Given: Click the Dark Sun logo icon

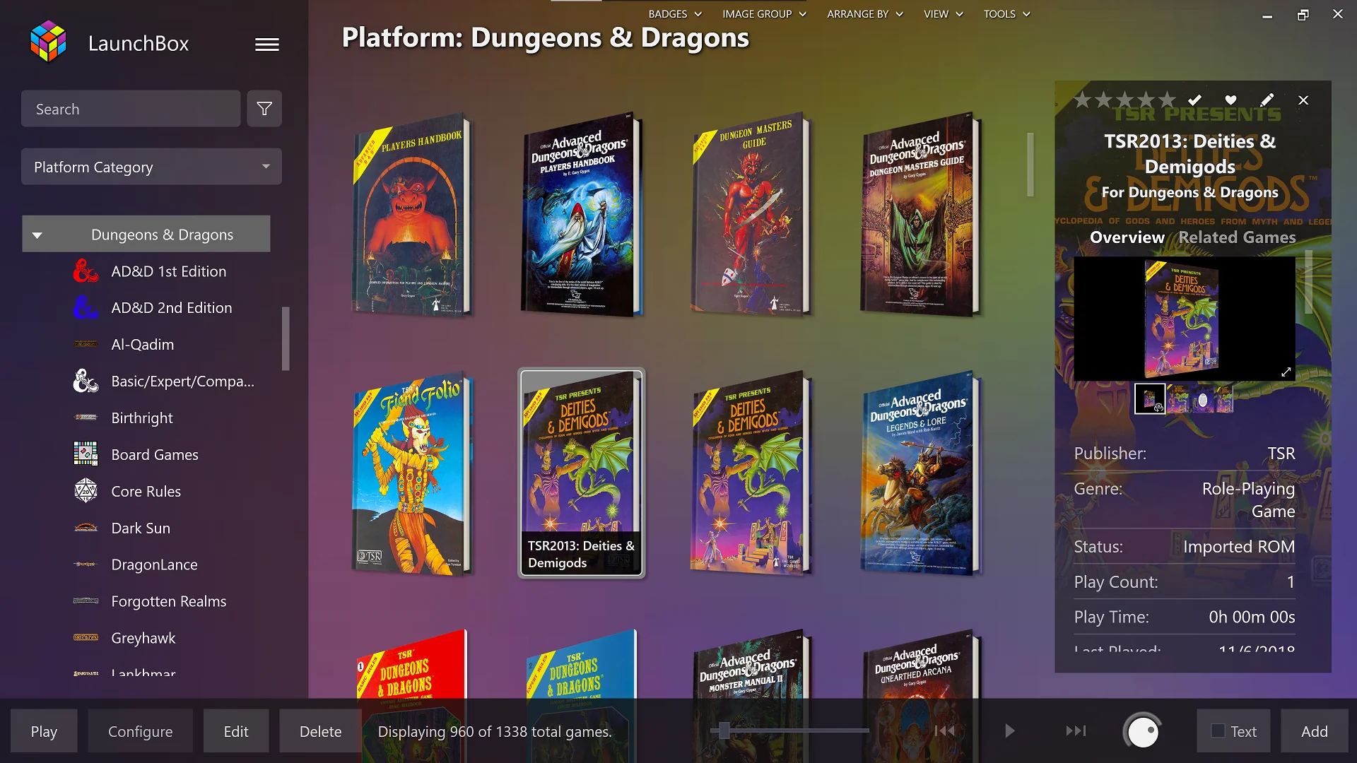Looking at the screenshot, I should [86, 528].
